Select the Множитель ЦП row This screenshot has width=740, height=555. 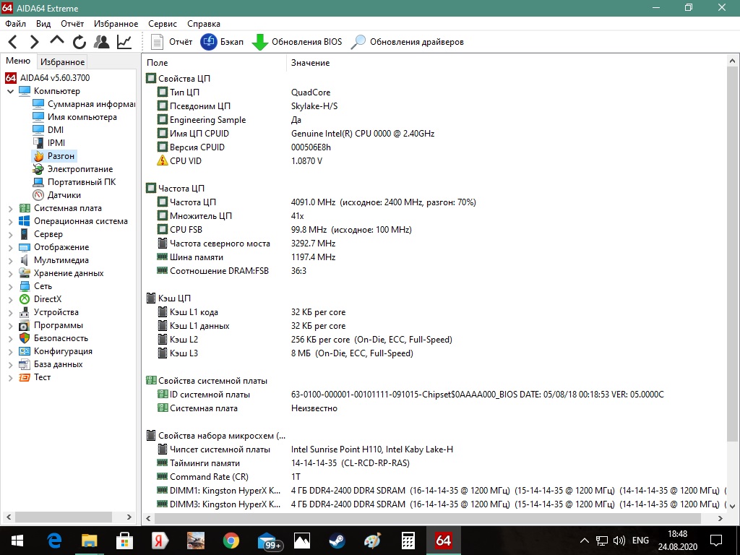pyautogui.click(x=434, y=216)
